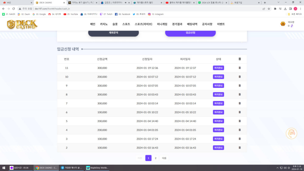
Task: Click trash icon for deposit row 8
Action: tap(240, 94)
